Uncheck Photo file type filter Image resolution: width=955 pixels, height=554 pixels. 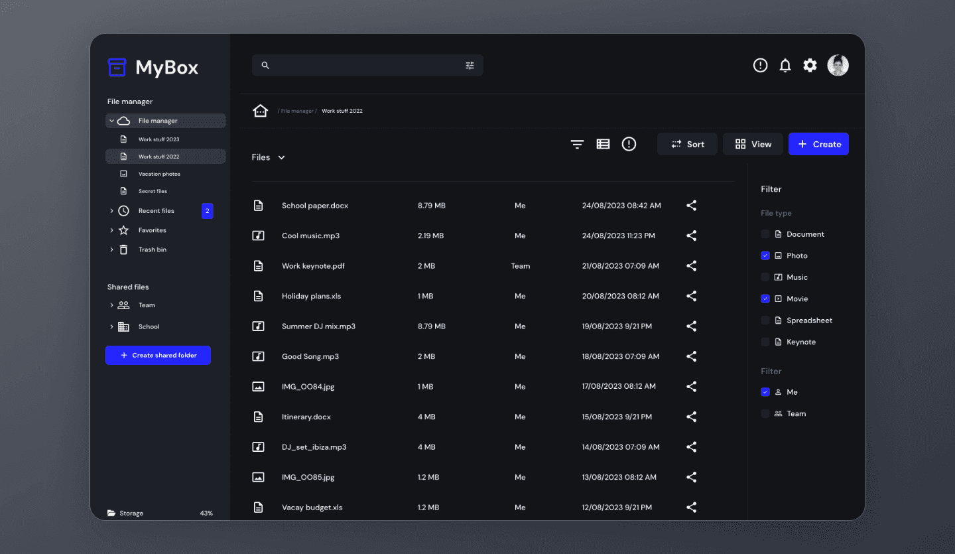[x=765, y=255]
